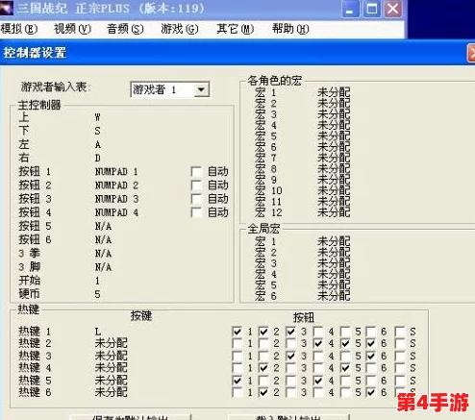Screen dimensions: 475x420
Task: Open the 其它(M) menu
Action: [x=235, y=29]
